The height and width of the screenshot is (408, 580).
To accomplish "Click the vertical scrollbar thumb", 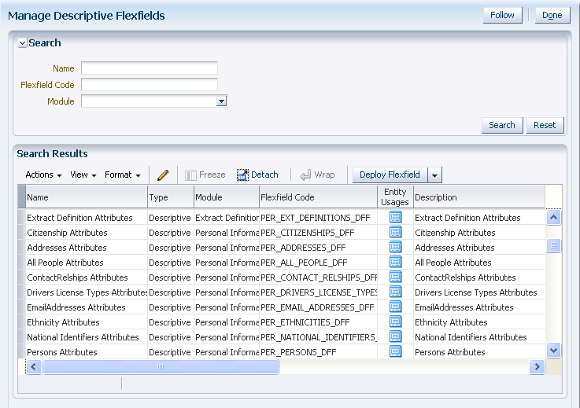I will (553, 245).
